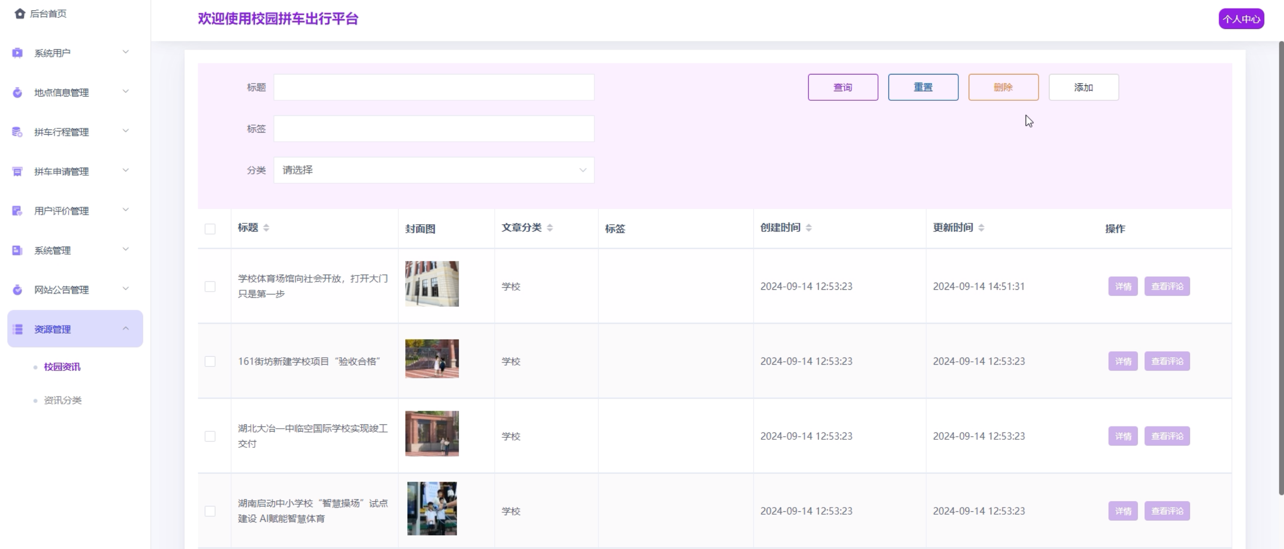Toggle the select-all checkbox in table header
Image resolution: width=1284 pixels, height=549 pixels.
click(x=210, y=229)
